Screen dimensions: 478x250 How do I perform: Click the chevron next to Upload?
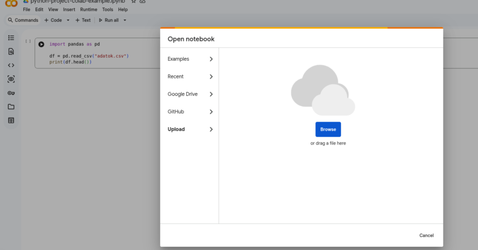click(211, 129)
